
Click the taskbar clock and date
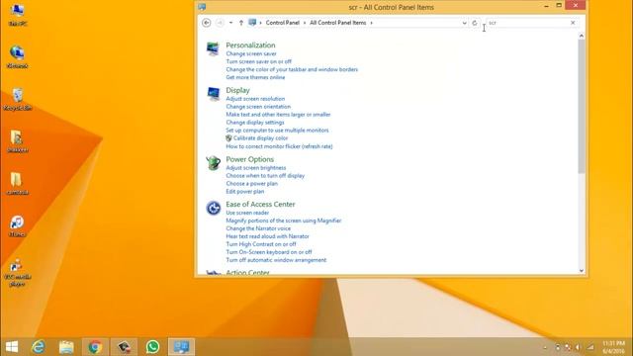613,347
